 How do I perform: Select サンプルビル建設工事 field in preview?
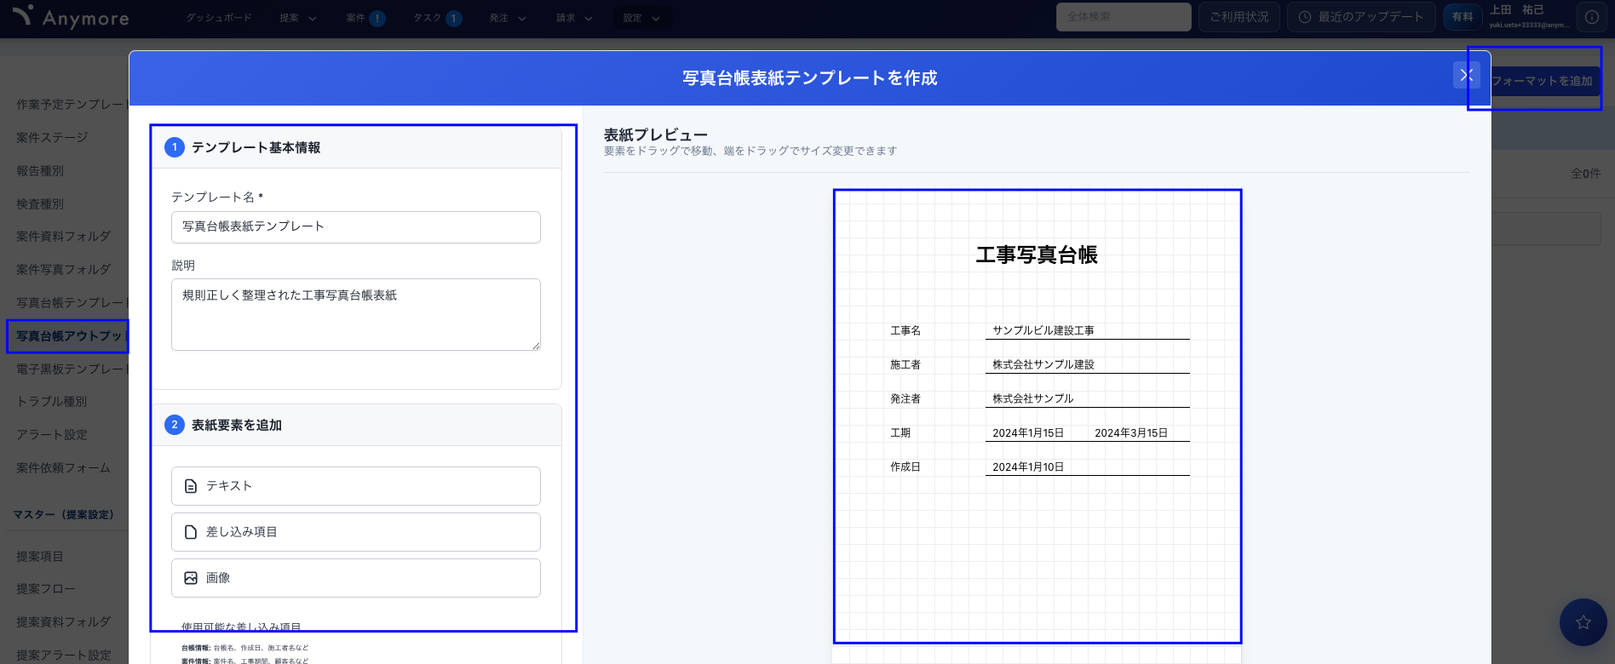[1087, 330]
